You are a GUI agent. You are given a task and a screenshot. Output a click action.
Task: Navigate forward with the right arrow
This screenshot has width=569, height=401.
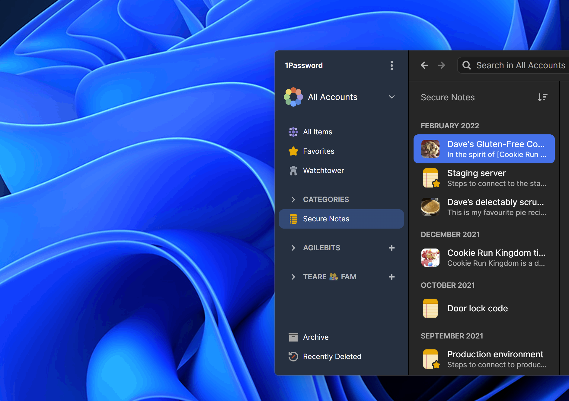pyautogui.click(x=441, y=65)
